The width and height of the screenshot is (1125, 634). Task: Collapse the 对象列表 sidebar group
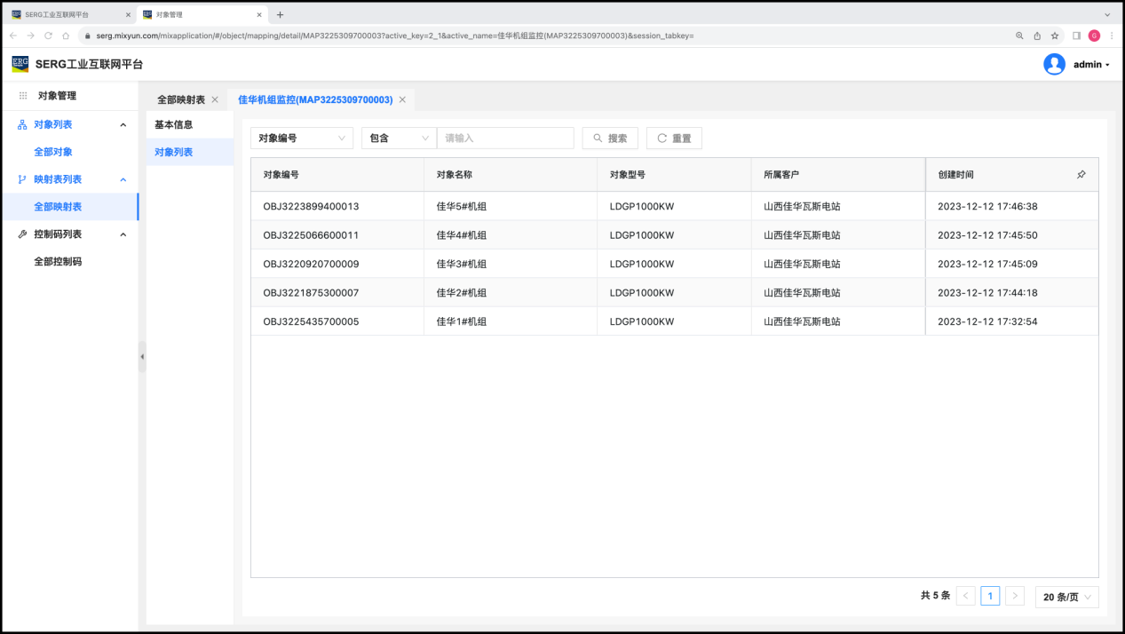[x=123, y=125]
